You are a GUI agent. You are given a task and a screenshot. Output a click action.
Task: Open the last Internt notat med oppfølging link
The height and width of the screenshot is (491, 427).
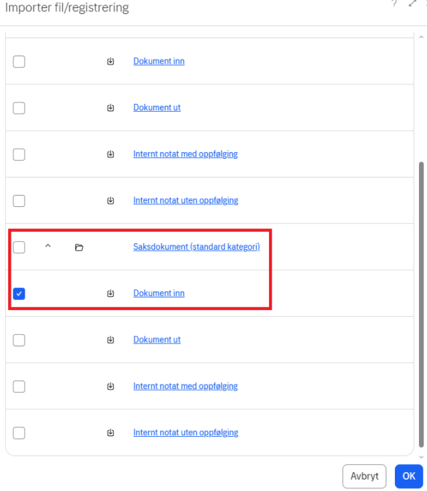[185, 387]
